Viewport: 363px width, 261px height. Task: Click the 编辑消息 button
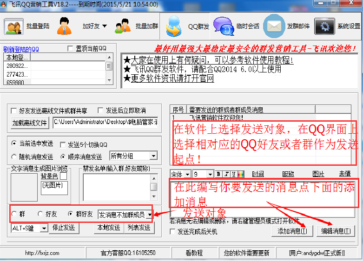coord(336,231)
